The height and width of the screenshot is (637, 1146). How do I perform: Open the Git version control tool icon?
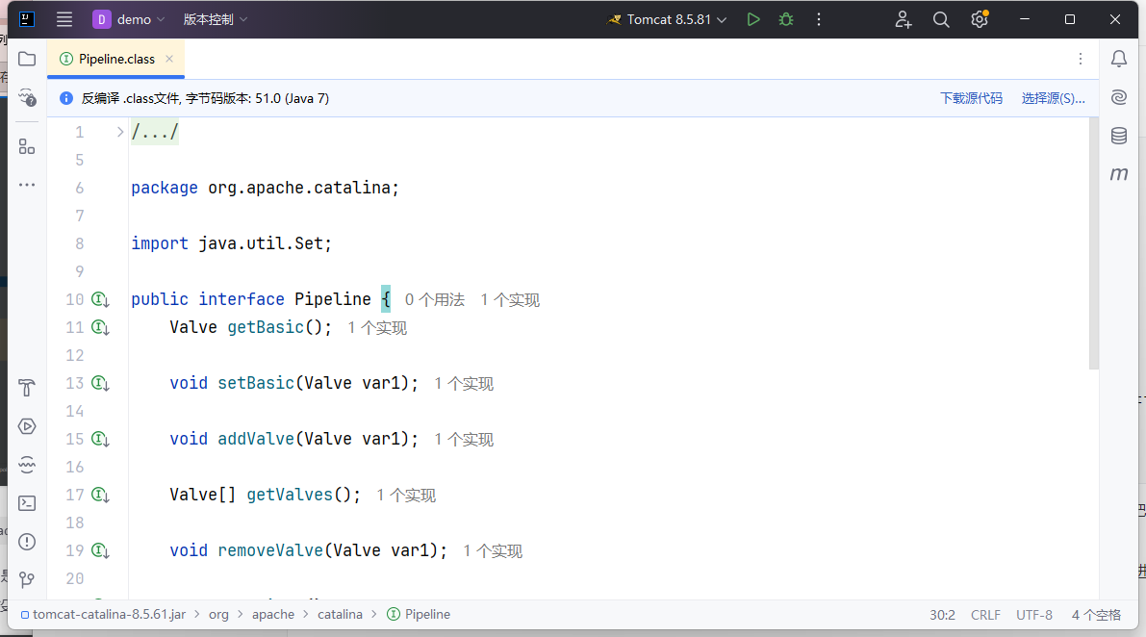click(x=26, y=579)
